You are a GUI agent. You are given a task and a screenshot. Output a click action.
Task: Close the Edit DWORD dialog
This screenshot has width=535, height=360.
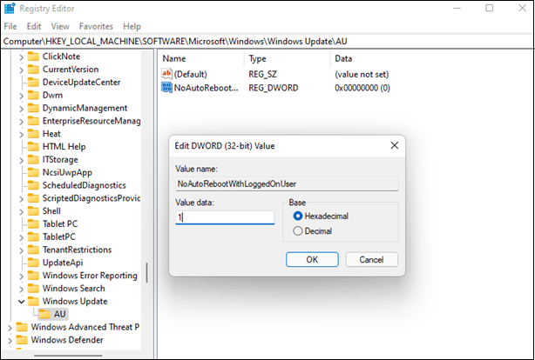[394, 145]
